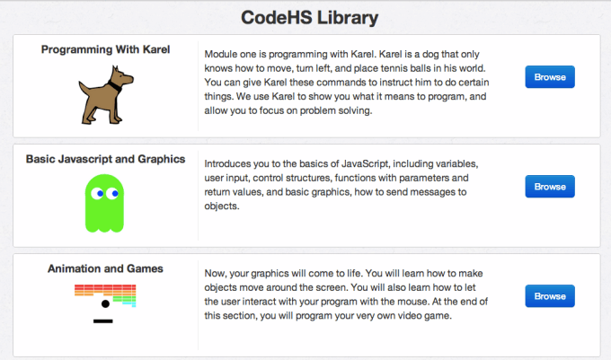The image size is (611, 360).
Task: Select the Animation and Games title
Action: coord(106,268)
